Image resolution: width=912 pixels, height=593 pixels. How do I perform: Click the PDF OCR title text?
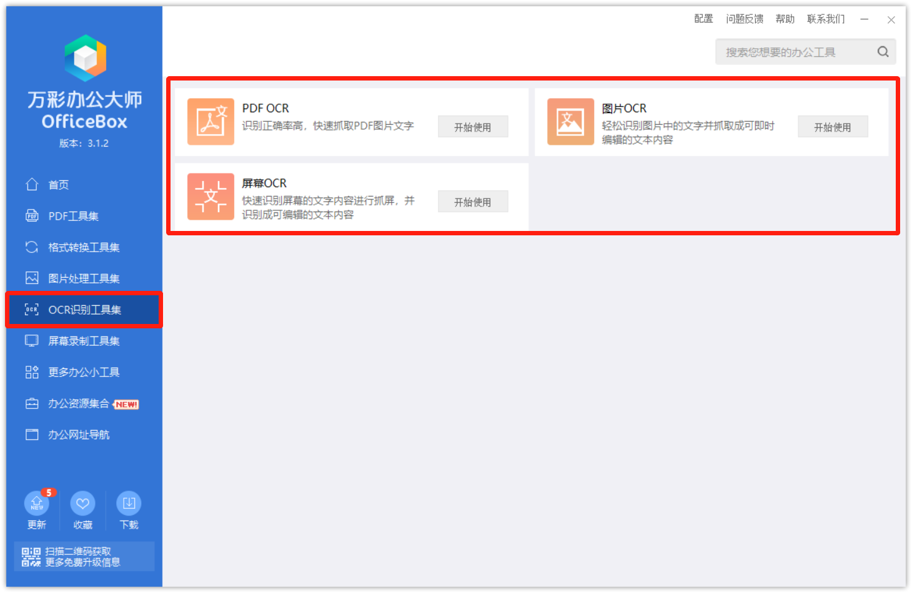tap(265, 108)
